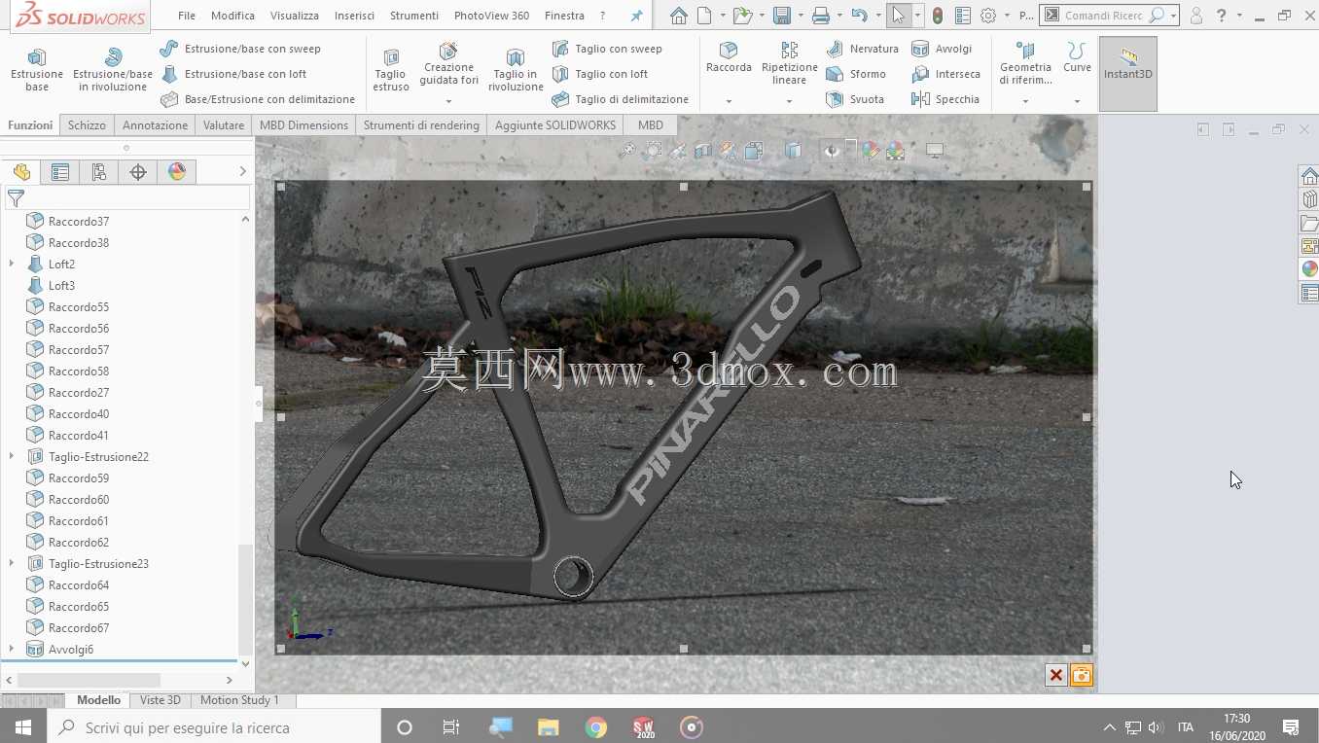Open Geometria di riferimento tool

pyautogui.click(x=1025, y=62)
